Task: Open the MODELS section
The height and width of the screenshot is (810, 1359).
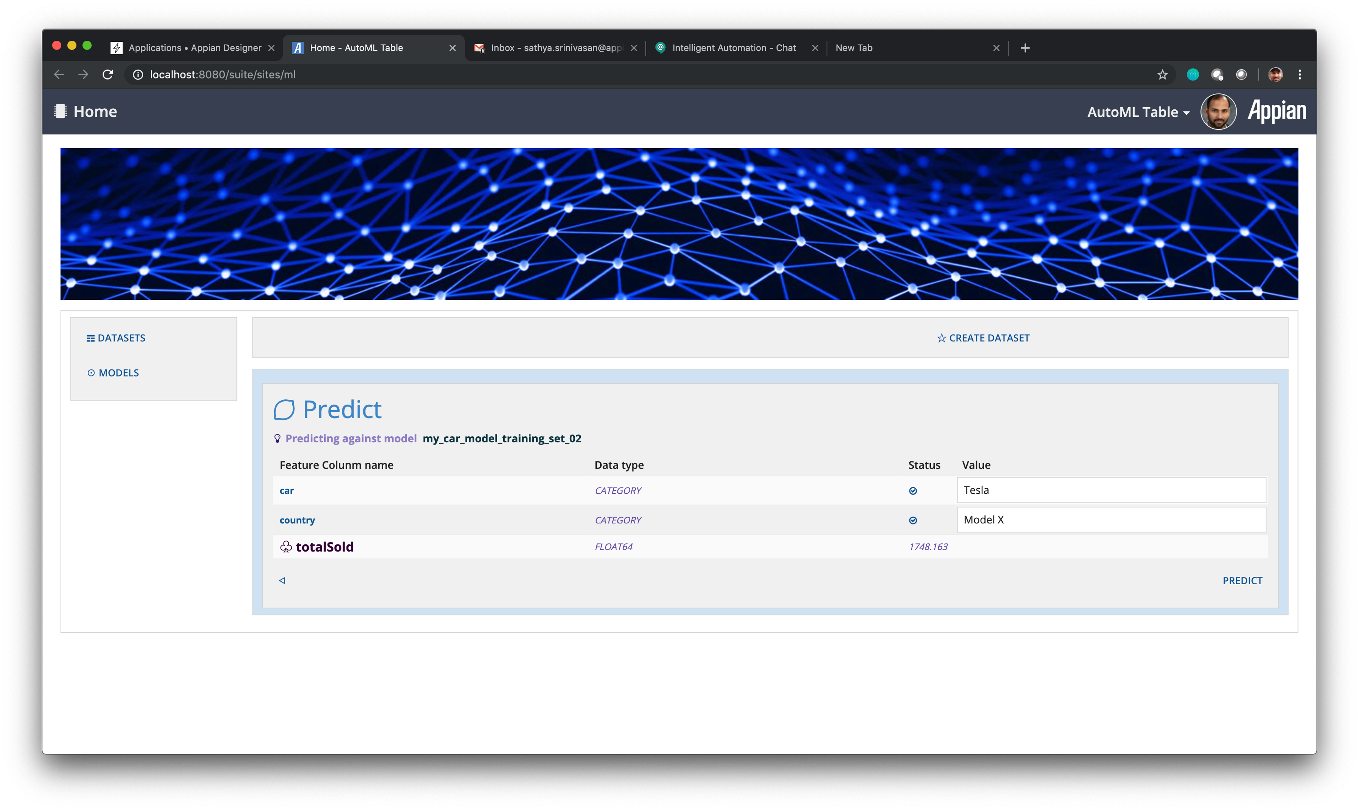Action: [113, 373]
